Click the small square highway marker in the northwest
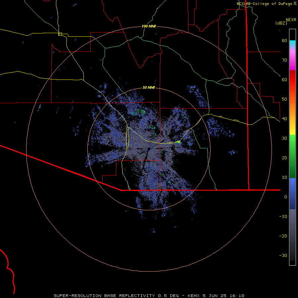 [x=60, y=34]
